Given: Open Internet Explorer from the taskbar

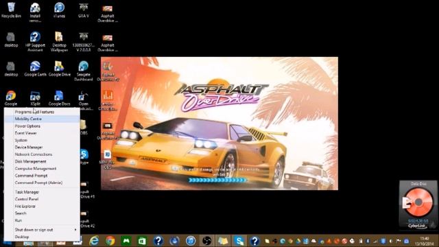Looking at the screenshot, I should coord(94,241).
